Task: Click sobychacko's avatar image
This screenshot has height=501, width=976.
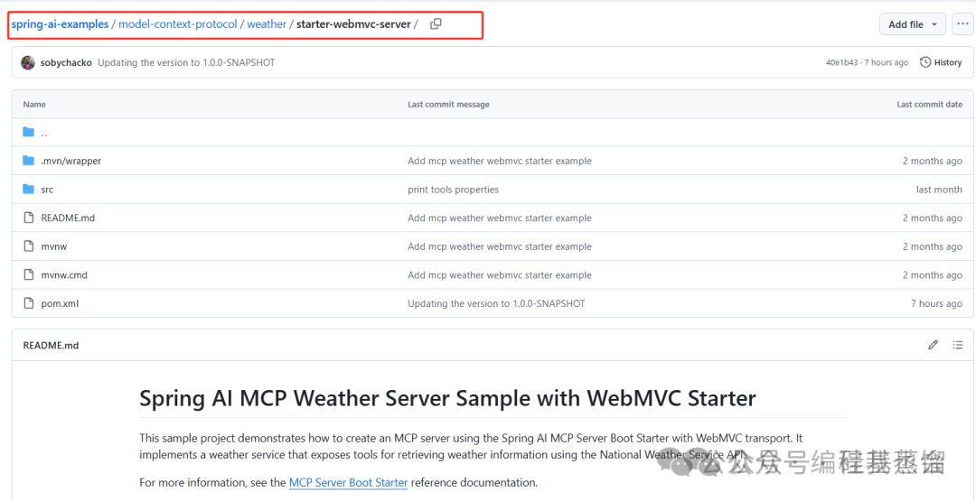Action: pyautogui.click(x=28, y=62)
